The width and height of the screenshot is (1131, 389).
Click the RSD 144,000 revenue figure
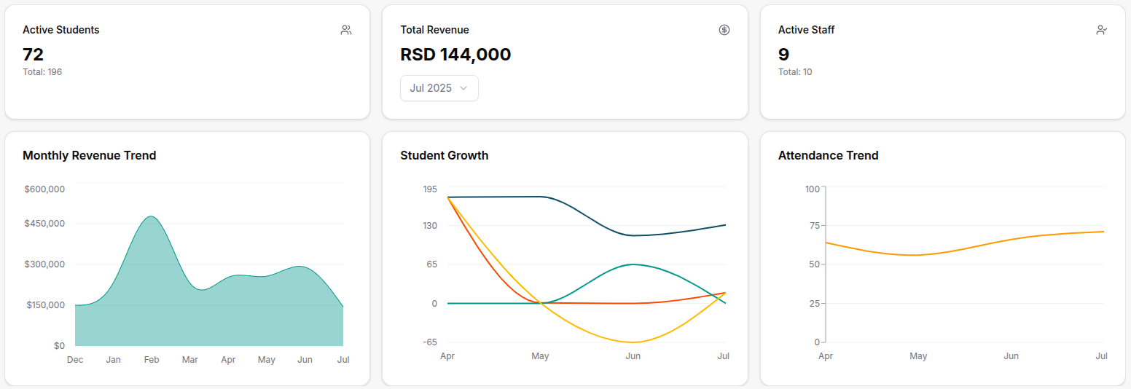pyautogui.click(x=455, y=55)
